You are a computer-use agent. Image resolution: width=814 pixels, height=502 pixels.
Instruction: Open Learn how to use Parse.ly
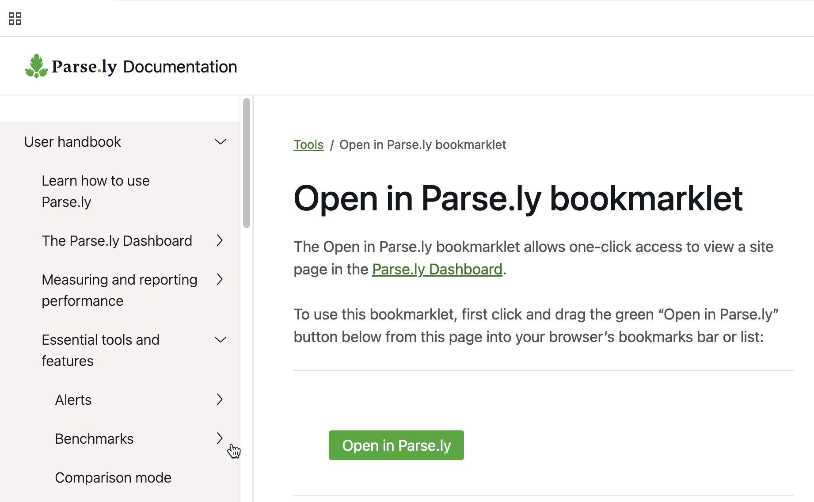coord(95,191)
